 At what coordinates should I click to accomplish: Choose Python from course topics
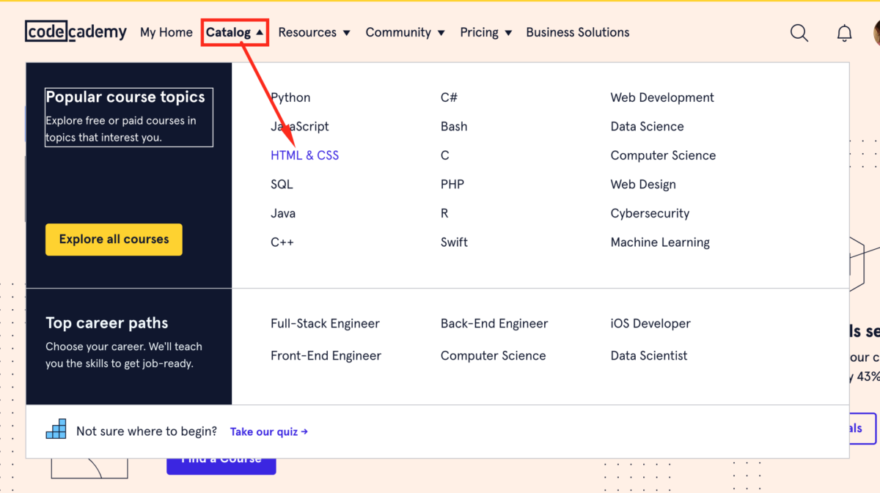coord(290,97)
